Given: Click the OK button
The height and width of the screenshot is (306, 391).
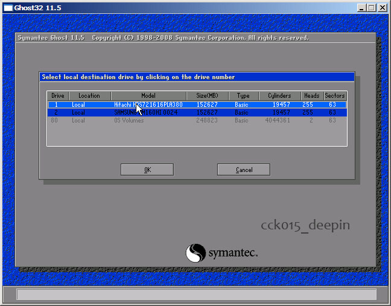Looking at the screenshot, I should 147,170.
